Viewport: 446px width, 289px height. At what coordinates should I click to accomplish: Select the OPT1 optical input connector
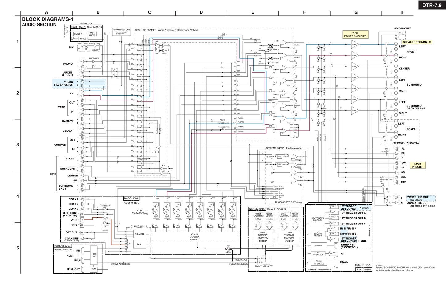(x=82, y=220)
